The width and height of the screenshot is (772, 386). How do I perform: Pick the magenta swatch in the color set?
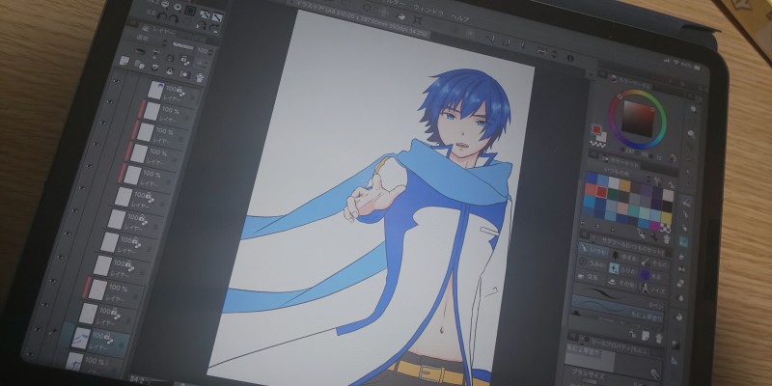(654, 225)
